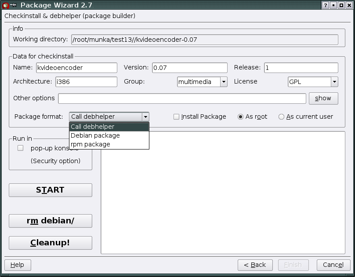Click the Working directory path field

(205, 40)
